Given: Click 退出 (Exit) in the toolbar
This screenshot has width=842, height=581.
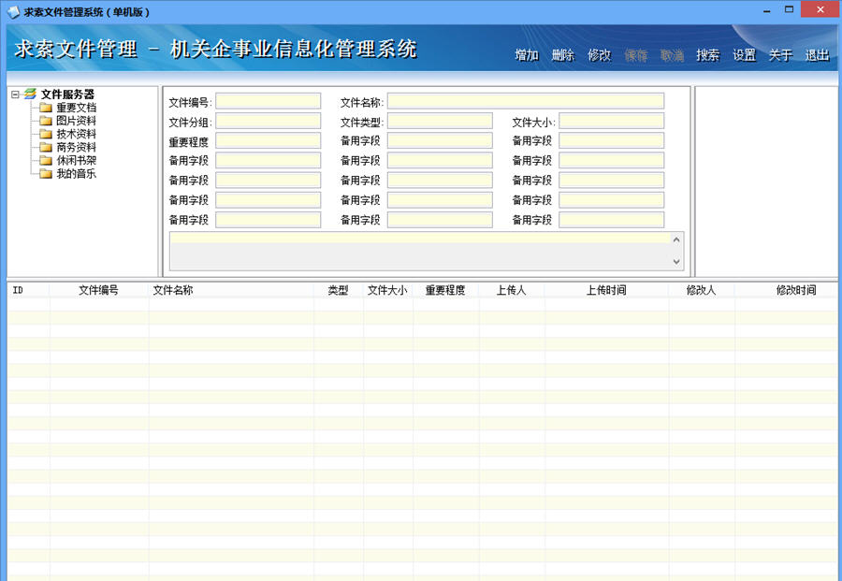Looking at the screenshot, I should click(x=817, y=55).
